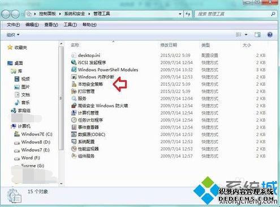Expand address bar history dropdown
Screen dimensions: 280x207
180,14
